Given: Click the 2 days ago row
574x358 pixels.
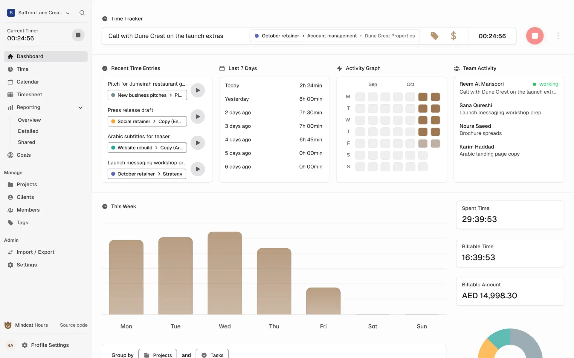Looking at the screenshot, I should 274,113.
